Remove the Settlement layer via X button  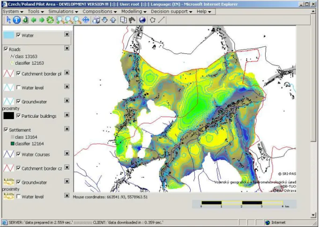[x=67, y=129]
